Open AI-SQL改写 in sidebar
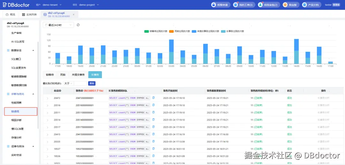Screen dimensions: 345x165 18,42
